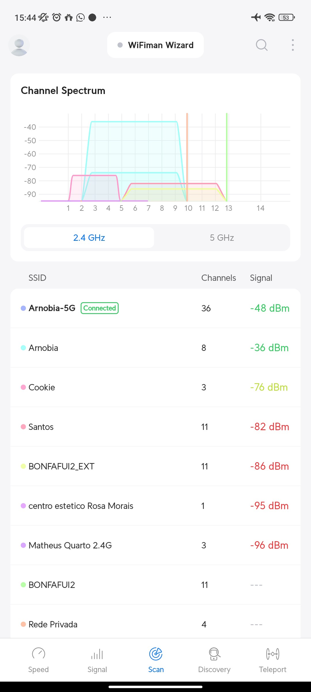Select the Scan radar icon

click(x=156, y=654)
